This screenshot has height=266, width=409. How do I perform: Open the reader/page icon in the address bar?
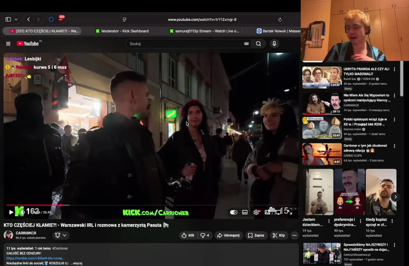[124, 19]
